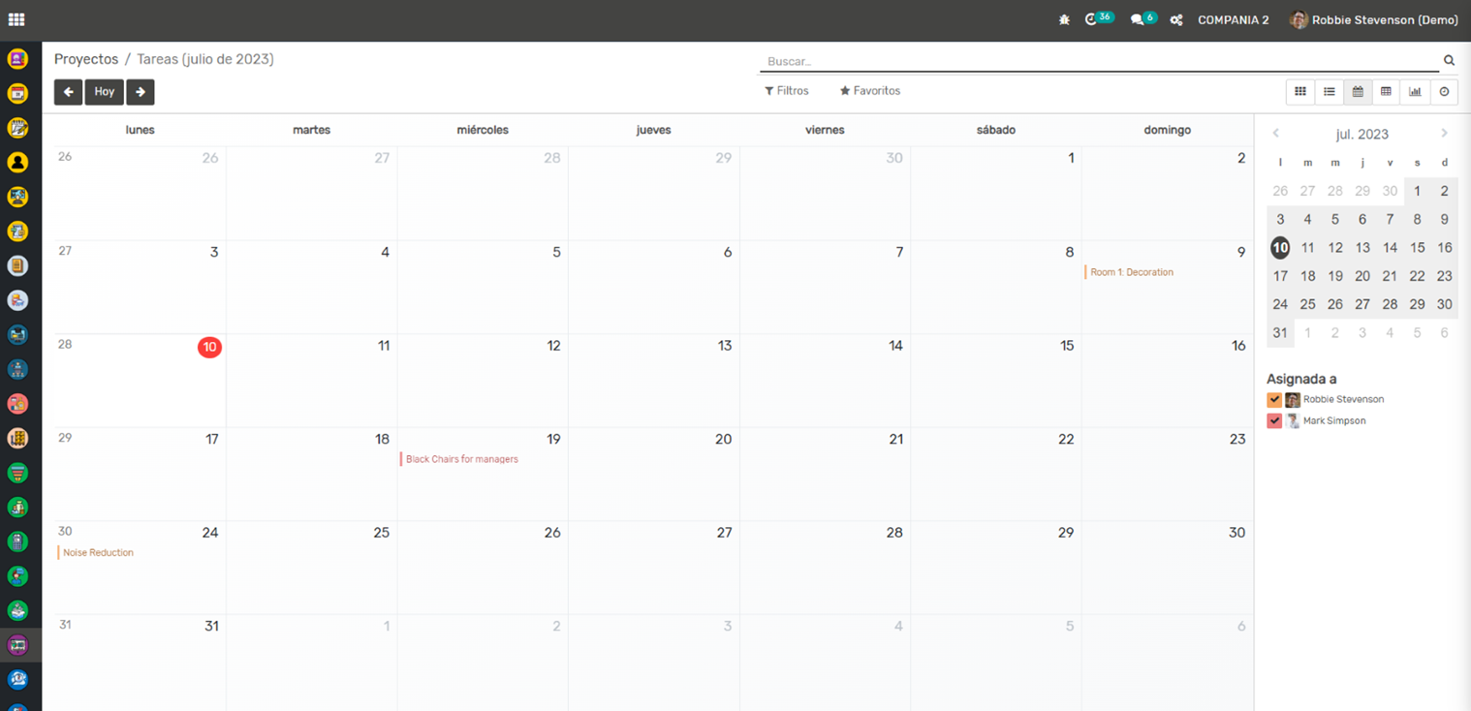Screen dimensions: 1471x711
Task: Open the apps grid menu
Action: 16,19
